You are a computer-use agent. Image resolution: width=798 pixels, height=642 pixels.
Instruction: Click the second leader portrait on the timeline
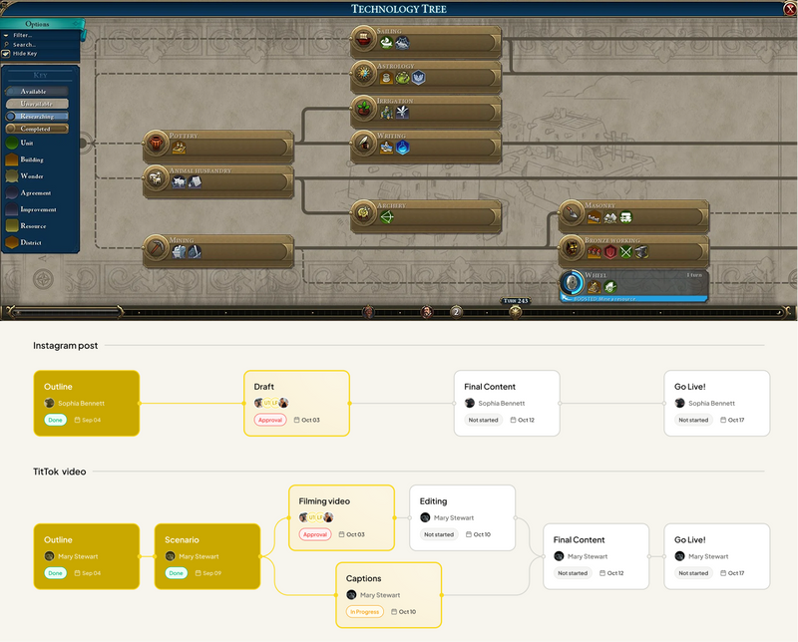[x=427, y=311]
